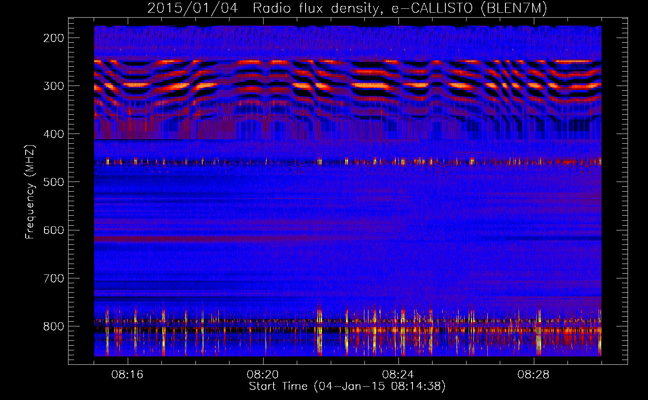
Task: Click the 500 frequency tick label
Action: point(54,182)
